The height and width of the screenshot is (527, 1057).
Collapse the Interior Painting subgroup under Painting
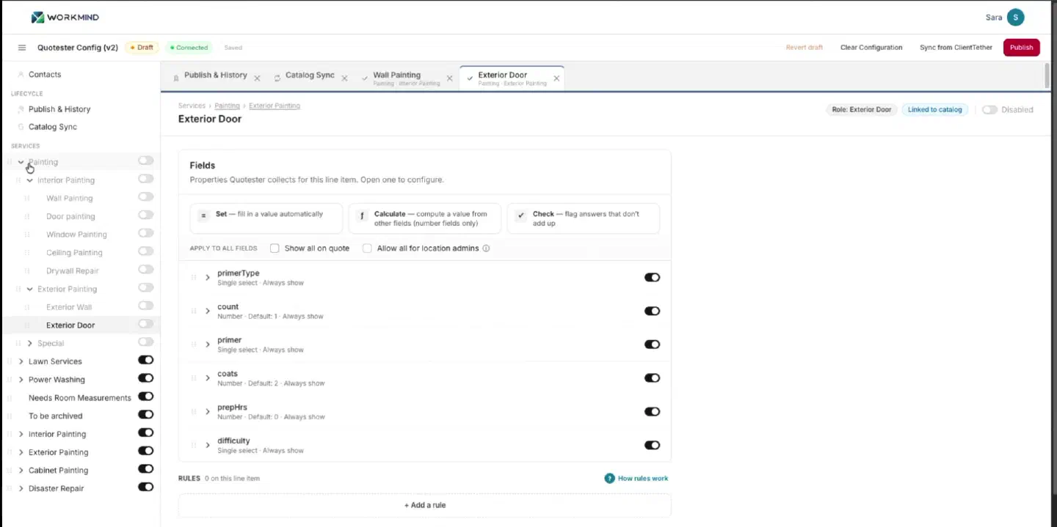[x=29, y=180]
